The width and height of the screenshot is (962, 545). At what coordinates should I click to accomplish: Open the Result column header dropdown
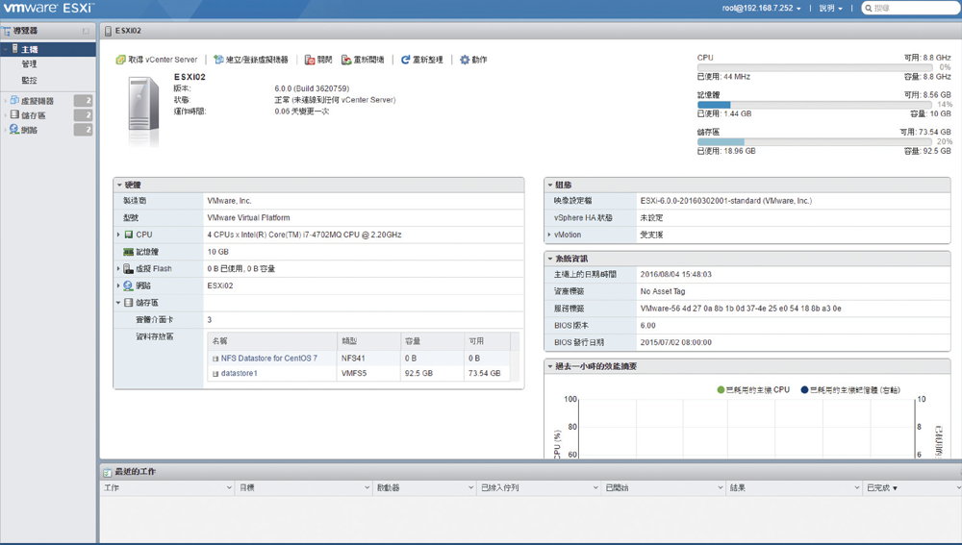pos(857,488)
